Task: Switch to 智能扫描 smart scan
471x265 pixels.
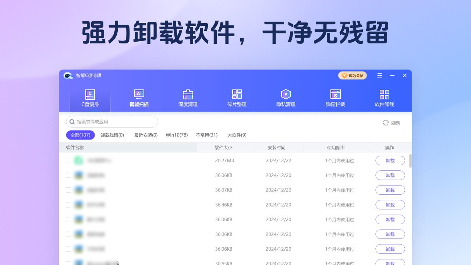Action: (139, 98)
